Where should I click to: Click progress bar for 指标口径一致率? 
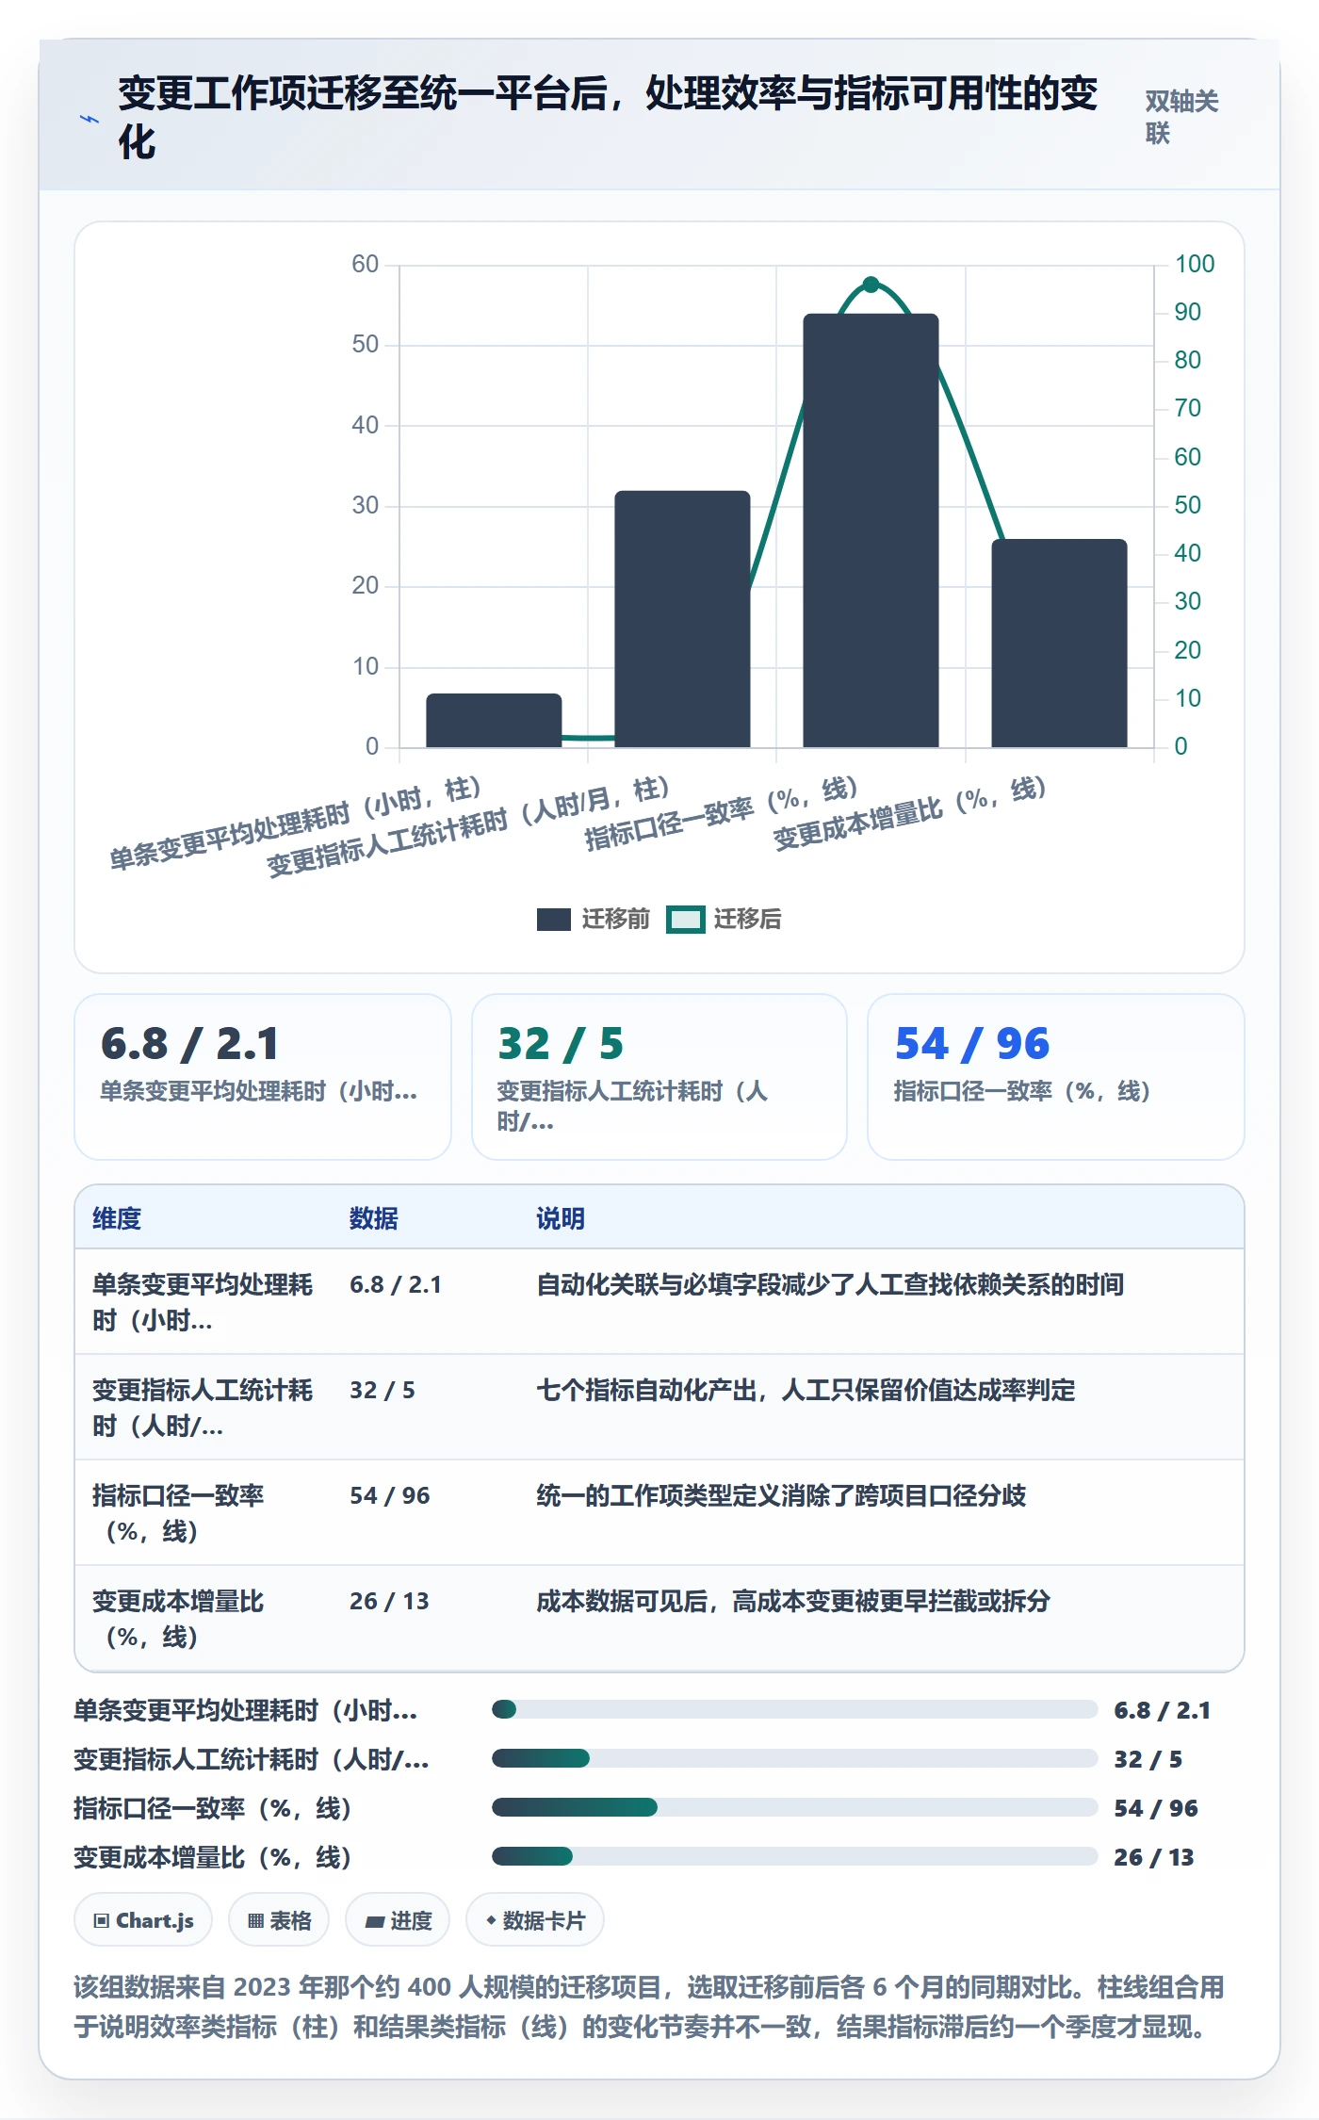pyautogui.click(x=794, y=1807)
